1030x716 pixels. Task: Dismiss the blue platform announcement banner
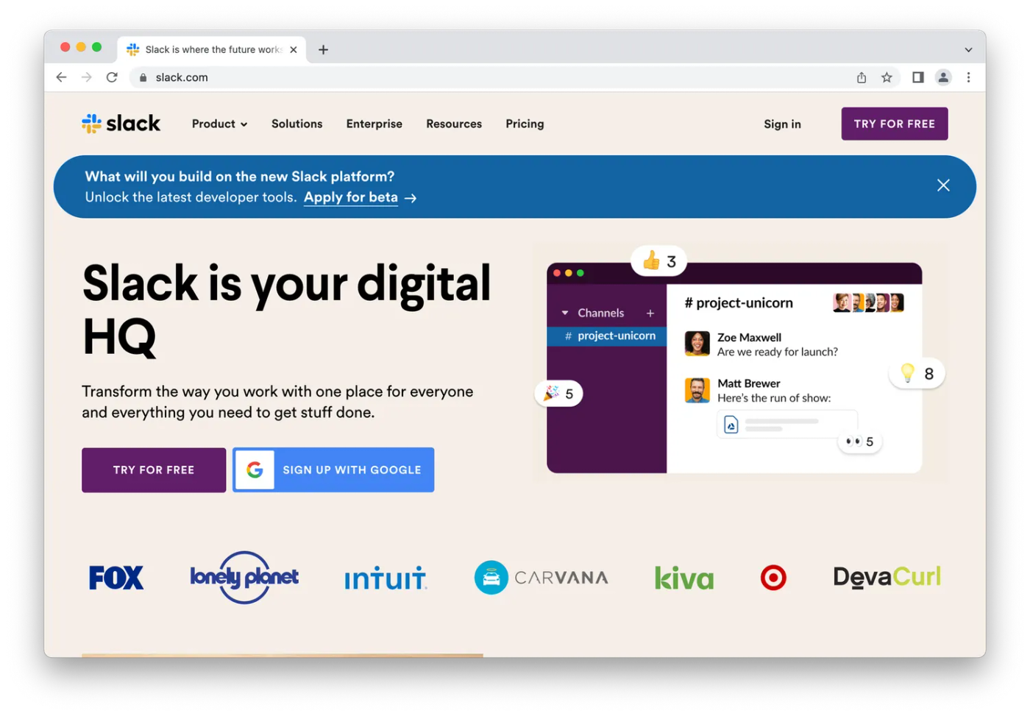943,185
